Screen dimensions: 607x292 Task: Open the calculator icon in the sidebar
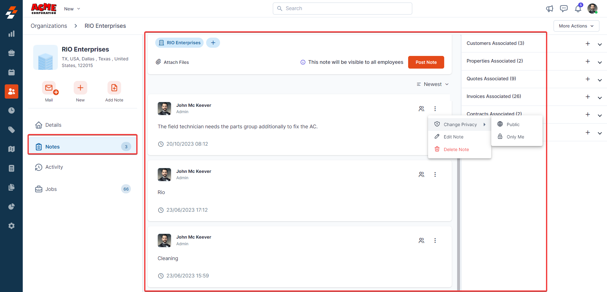pos(11,168)
